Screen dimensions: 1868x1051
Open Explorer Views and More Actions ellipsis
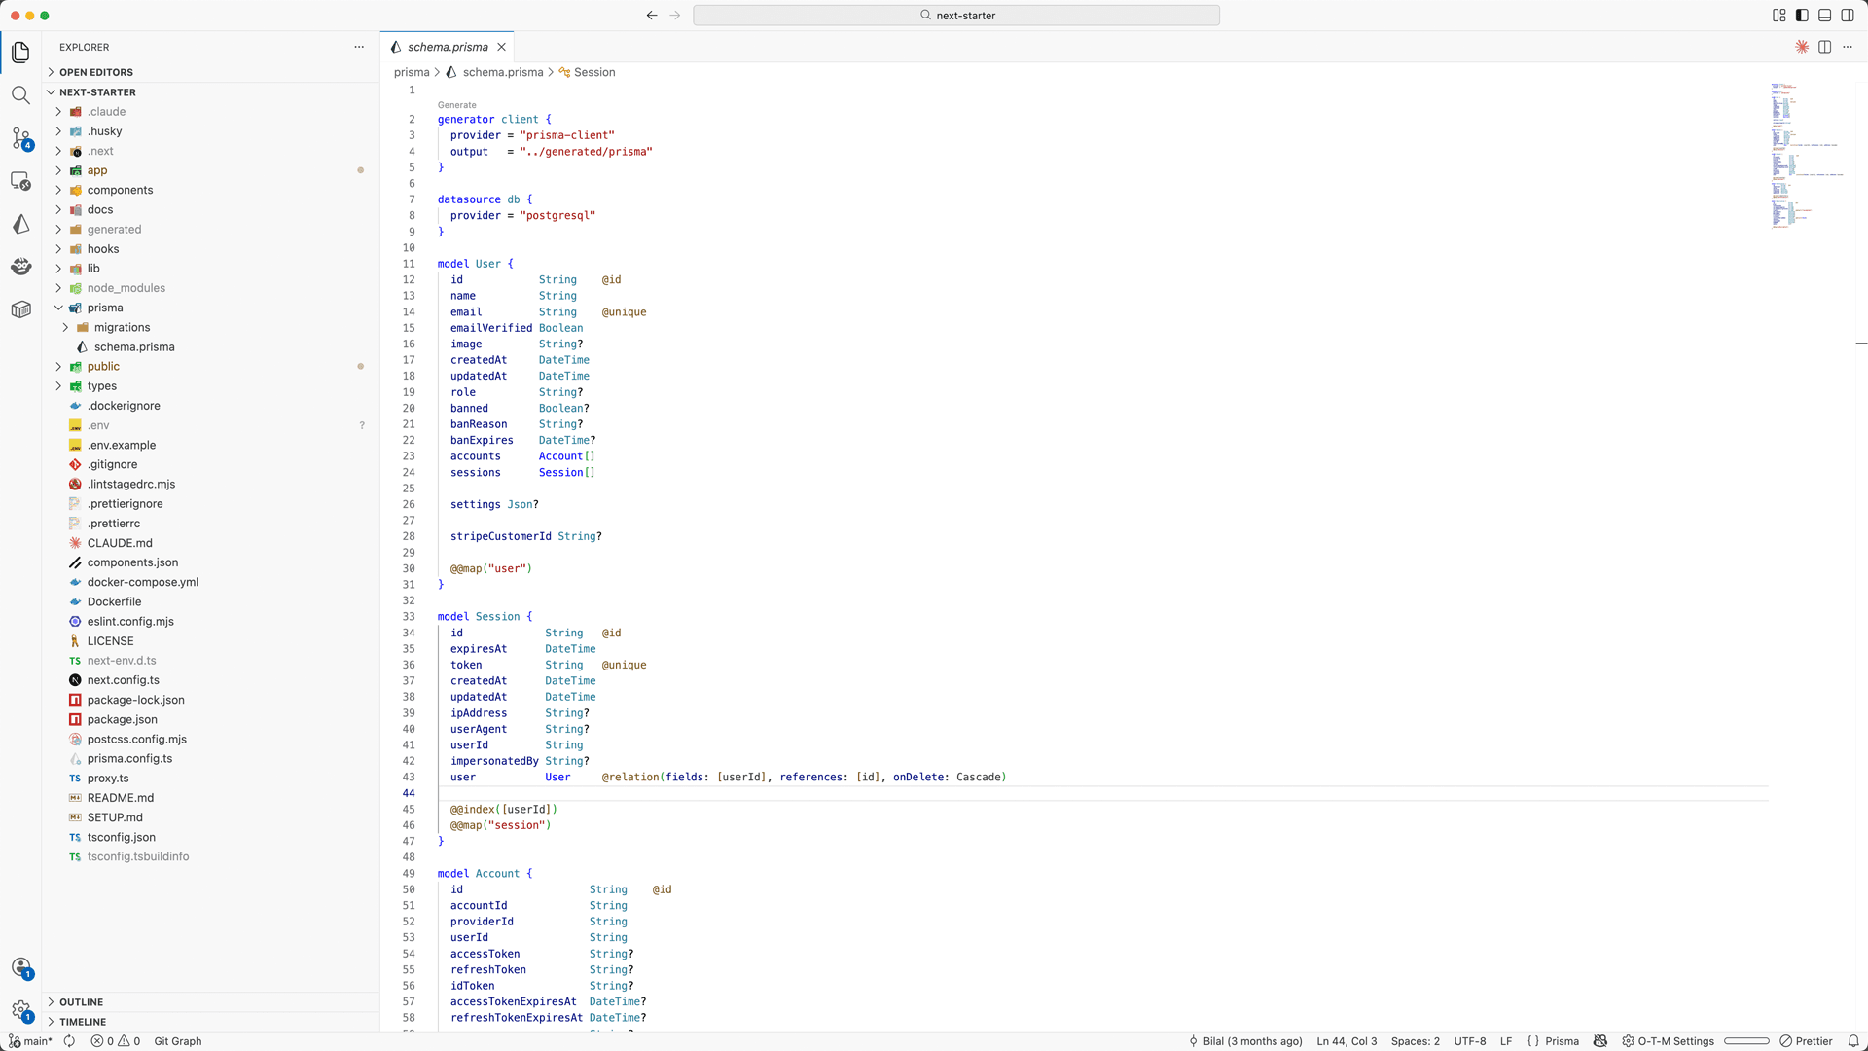[359, 47]
